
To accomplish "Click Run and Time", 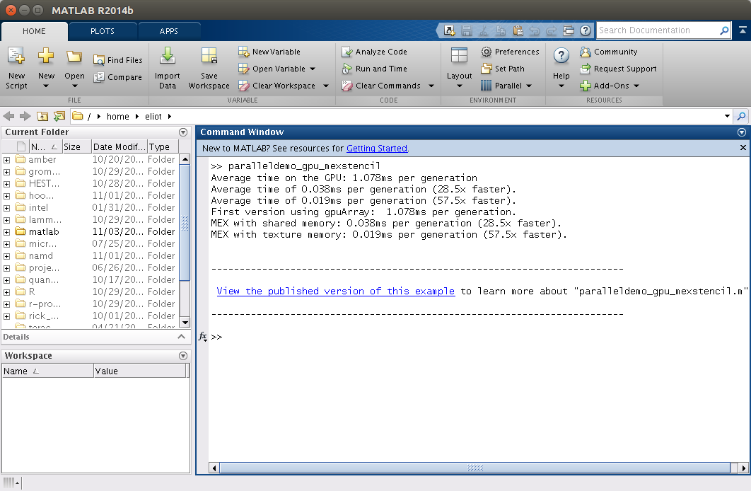I will click(x=375, y=69).
